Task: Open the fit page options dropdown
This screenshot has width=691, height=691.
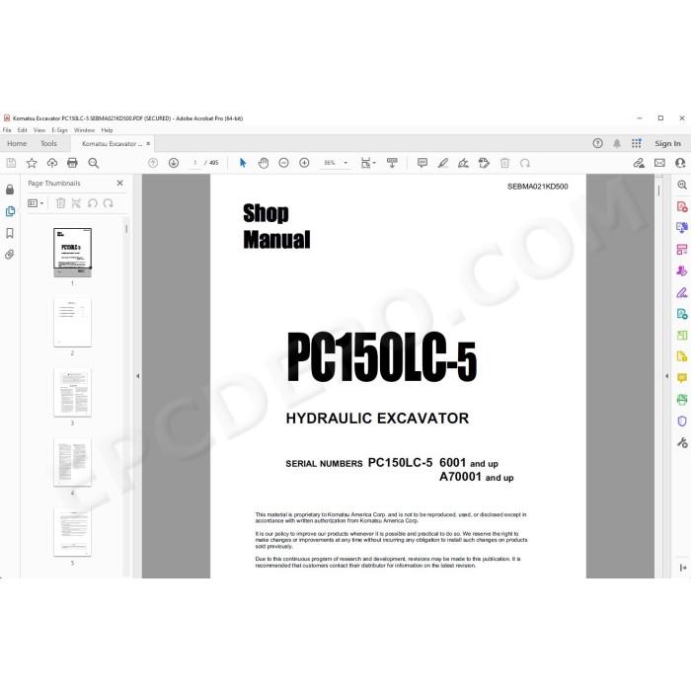Action: point(367,163)
